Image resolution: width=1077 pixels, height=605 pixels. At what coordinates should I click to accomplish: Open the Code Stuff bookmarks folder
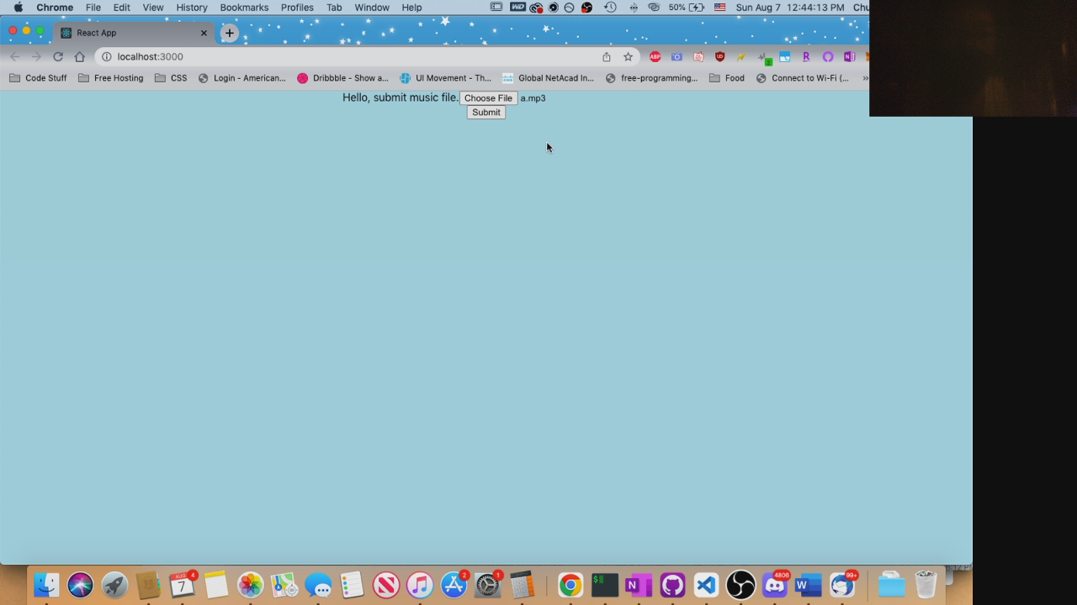click(x=38, y=78)
